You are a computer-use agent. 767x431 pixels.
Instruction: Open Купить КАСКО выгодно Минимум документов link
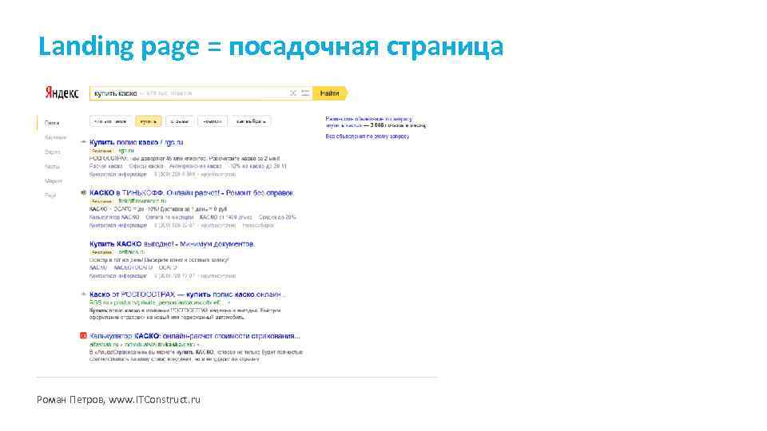[x=172, y=244]
